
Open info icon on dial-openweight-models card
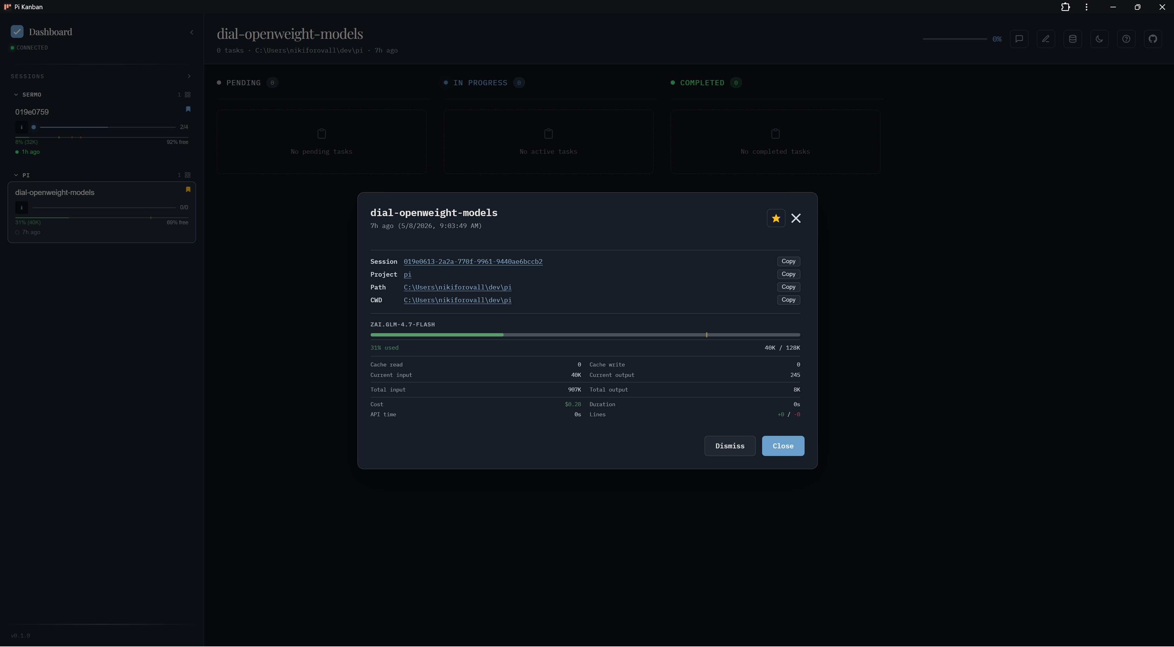click(21, 208)
